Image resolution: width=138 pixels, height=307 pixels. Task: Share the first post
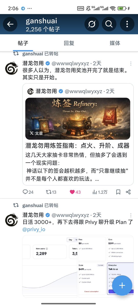(x=128, y=192)
